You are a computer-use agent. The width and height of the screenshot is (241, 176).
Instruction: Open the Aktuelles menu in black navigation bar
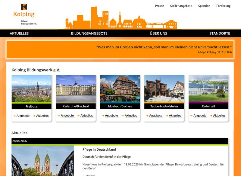pos(19,34)
